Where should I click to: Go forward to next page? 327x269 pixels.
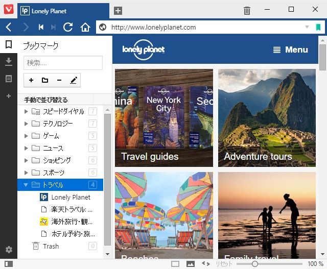click(x=26, y=27)
